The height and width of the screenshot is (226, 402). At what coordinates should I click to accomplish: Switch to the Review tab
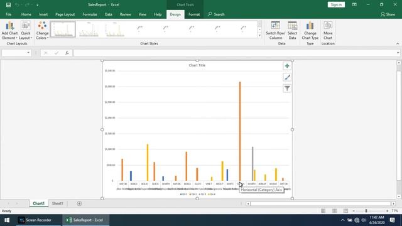(126, 14)
